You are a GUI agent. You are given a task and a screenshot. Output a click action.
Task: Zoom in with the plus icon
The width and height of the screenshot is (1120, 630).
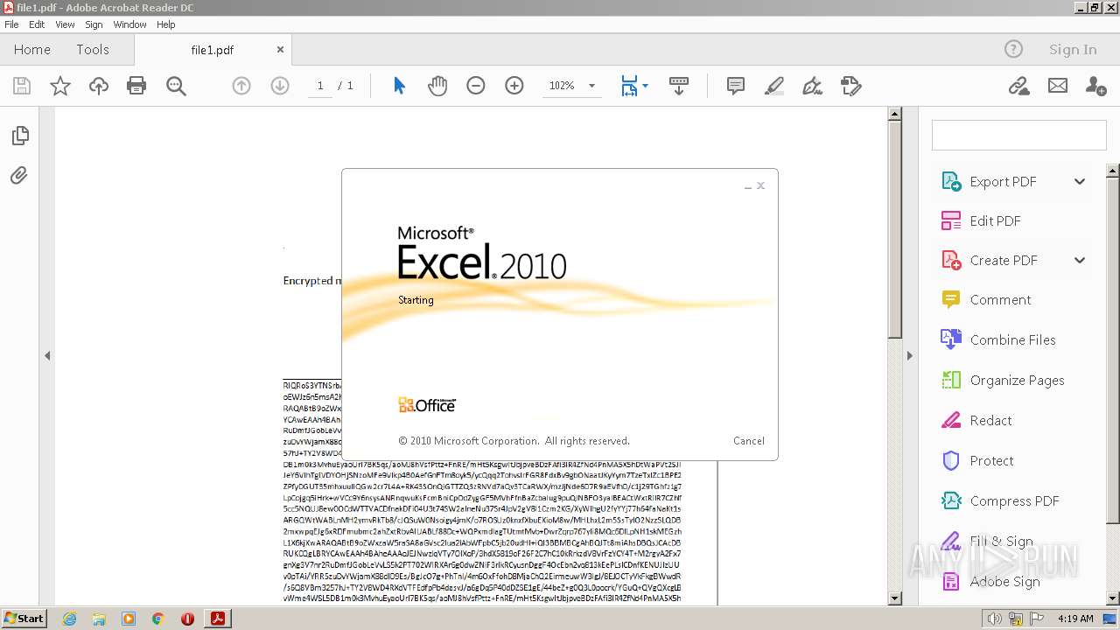click(514, 86)
